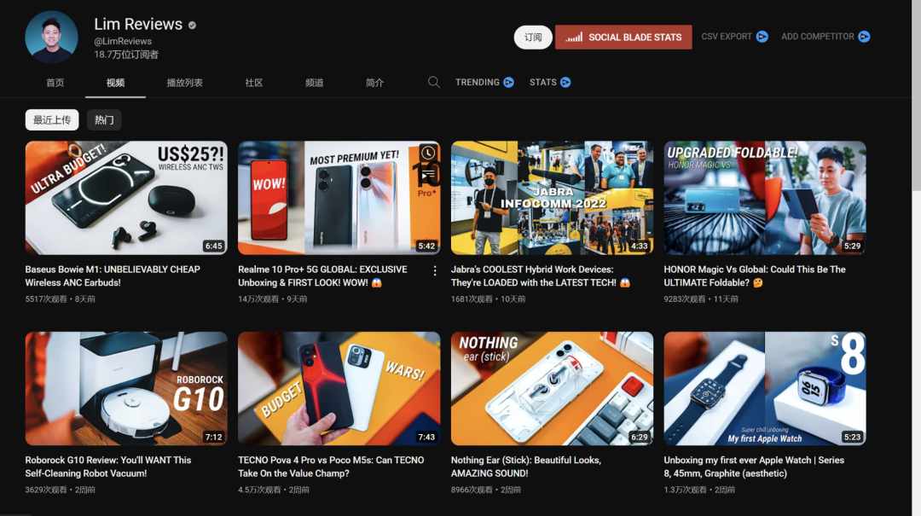Click the Lim Reviews channel avatar
Image resolution: width=921 pixels, height=516 pixels.
point(52,37)
